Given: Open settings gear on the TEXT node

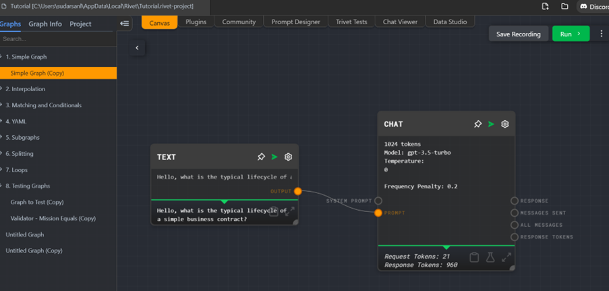Looking at the screenshot, I should tap(288, 157).
